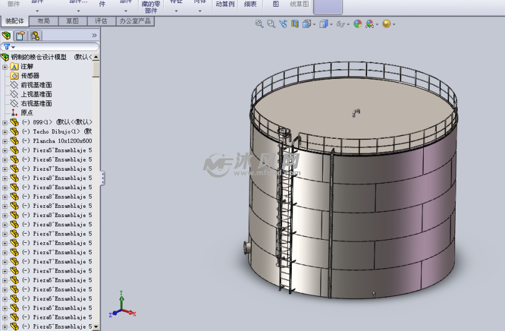Click feature tree scrollbar down arrow
This screenshot has width=505, height=331.
click(x=95, y=327)
